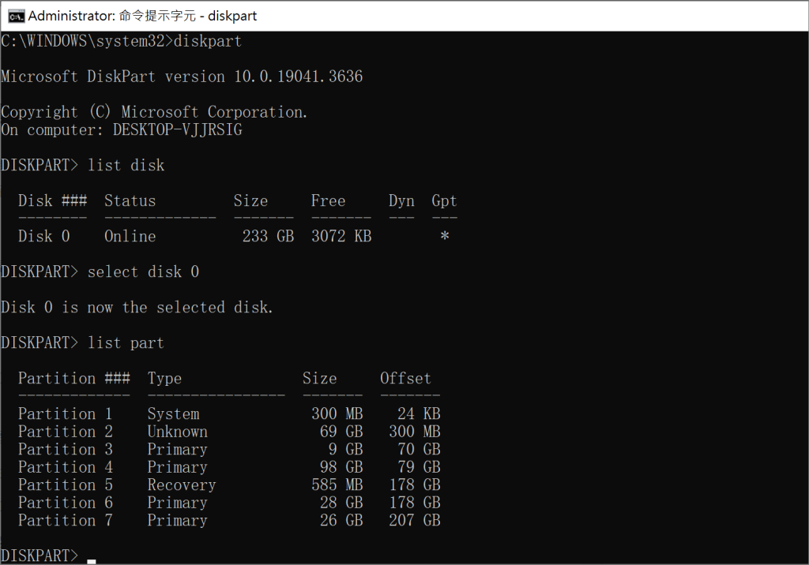Click the final DISKPART prompt line

[40, 555]
